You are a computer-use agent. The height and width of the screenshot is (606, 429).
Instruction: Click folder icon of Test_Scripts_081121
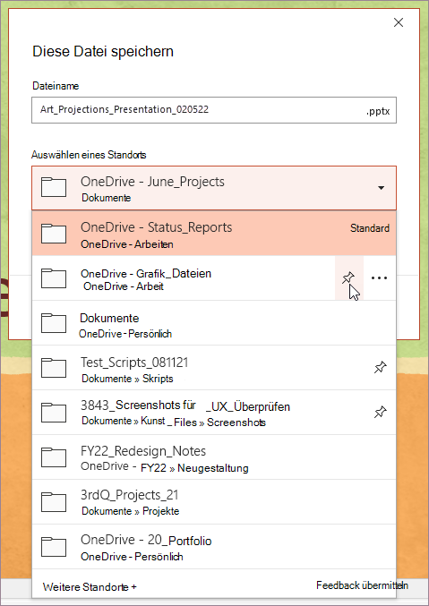(54, 368)
